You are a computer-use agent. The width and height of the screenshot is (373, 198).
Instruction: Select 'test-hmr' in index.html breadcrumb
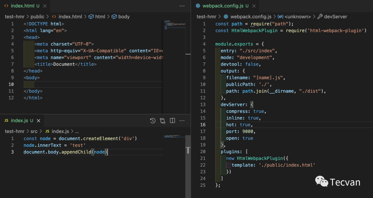tap(15, 17)
